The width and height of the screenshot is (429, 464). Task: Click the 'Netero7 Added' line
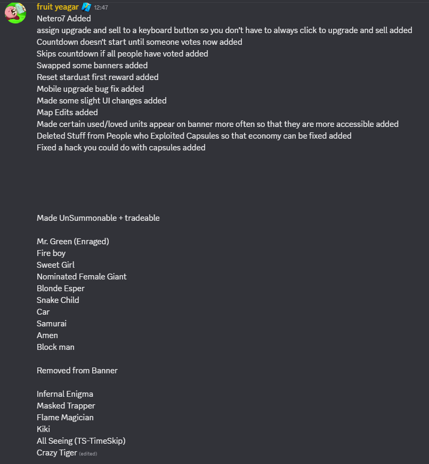tap(63, 19)
